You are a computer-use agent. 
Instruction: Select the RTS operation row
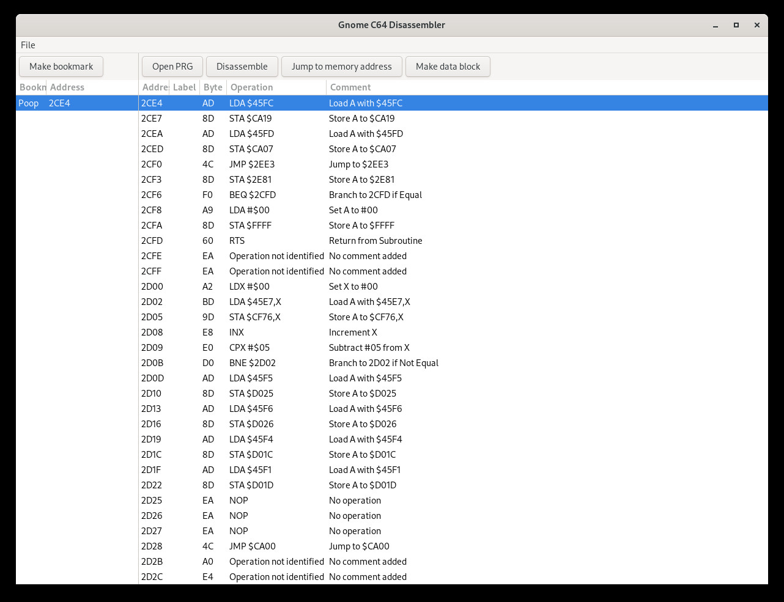pyautogui.click(x=453, y=241)
